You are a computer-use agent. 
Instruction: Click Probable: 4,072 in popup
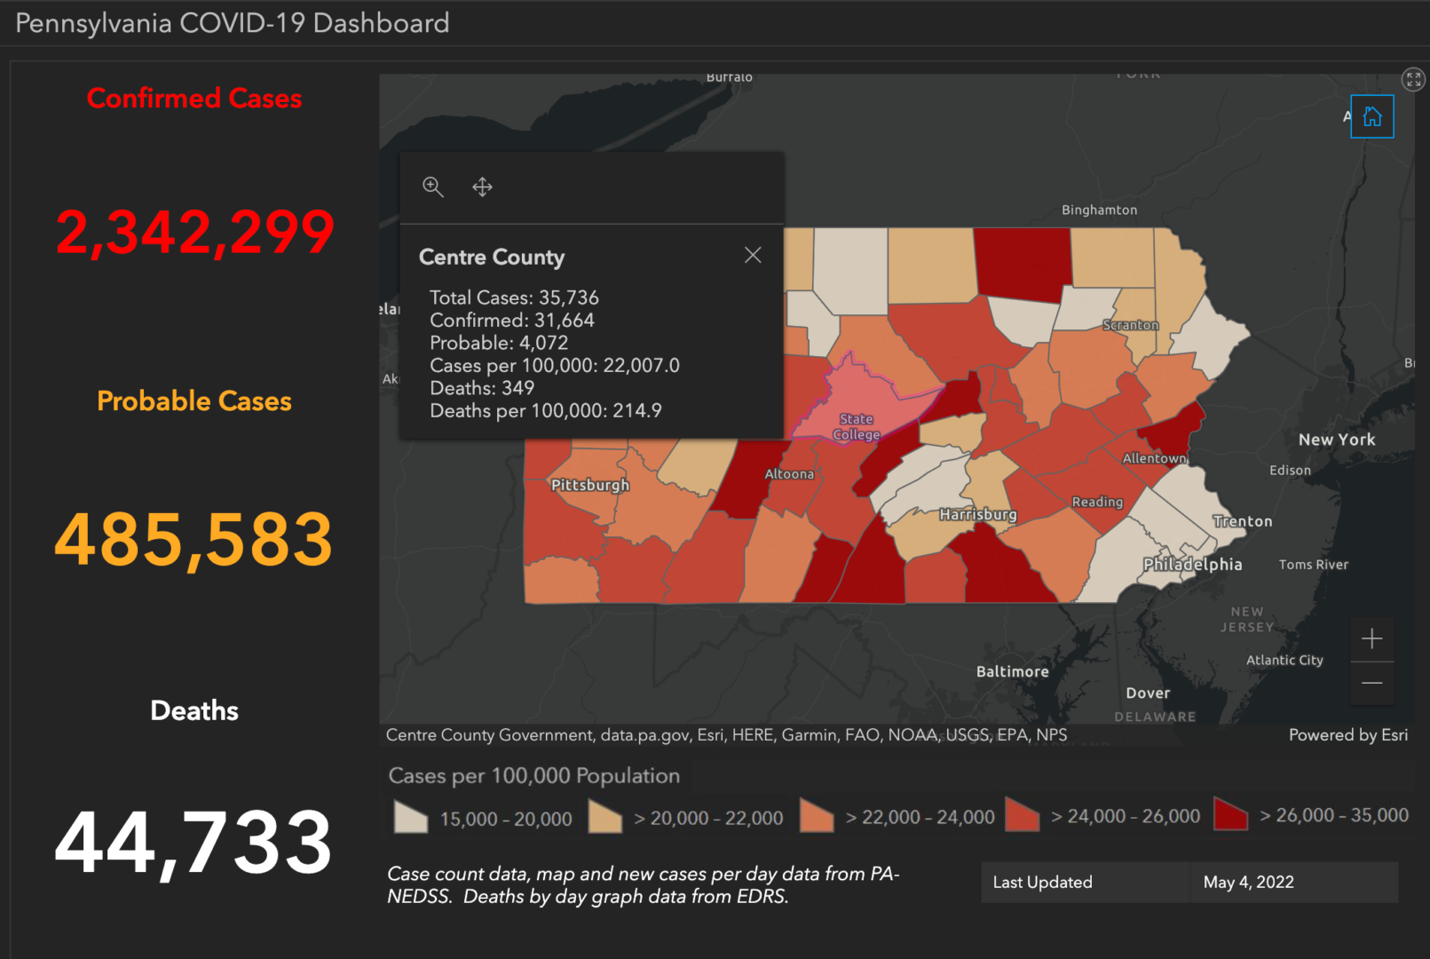[499, 343]
